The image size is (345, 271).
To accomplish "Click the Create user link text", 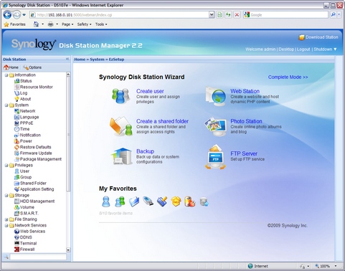I will click(150, 91).
